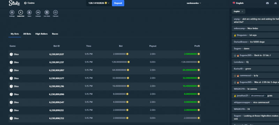Viewport: 279px width, 125px height.
Task: Expand the balance currency dropdown
Action: (108, 3)
